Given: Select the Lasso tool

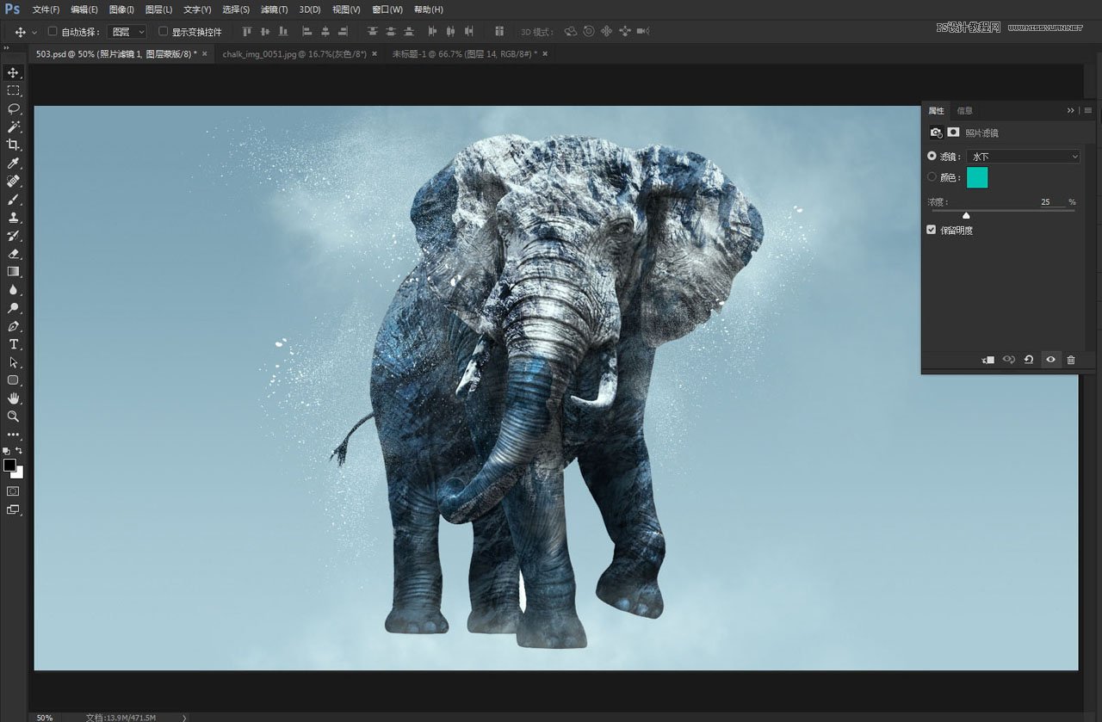Looking at the screenshot, I should 14,108.
